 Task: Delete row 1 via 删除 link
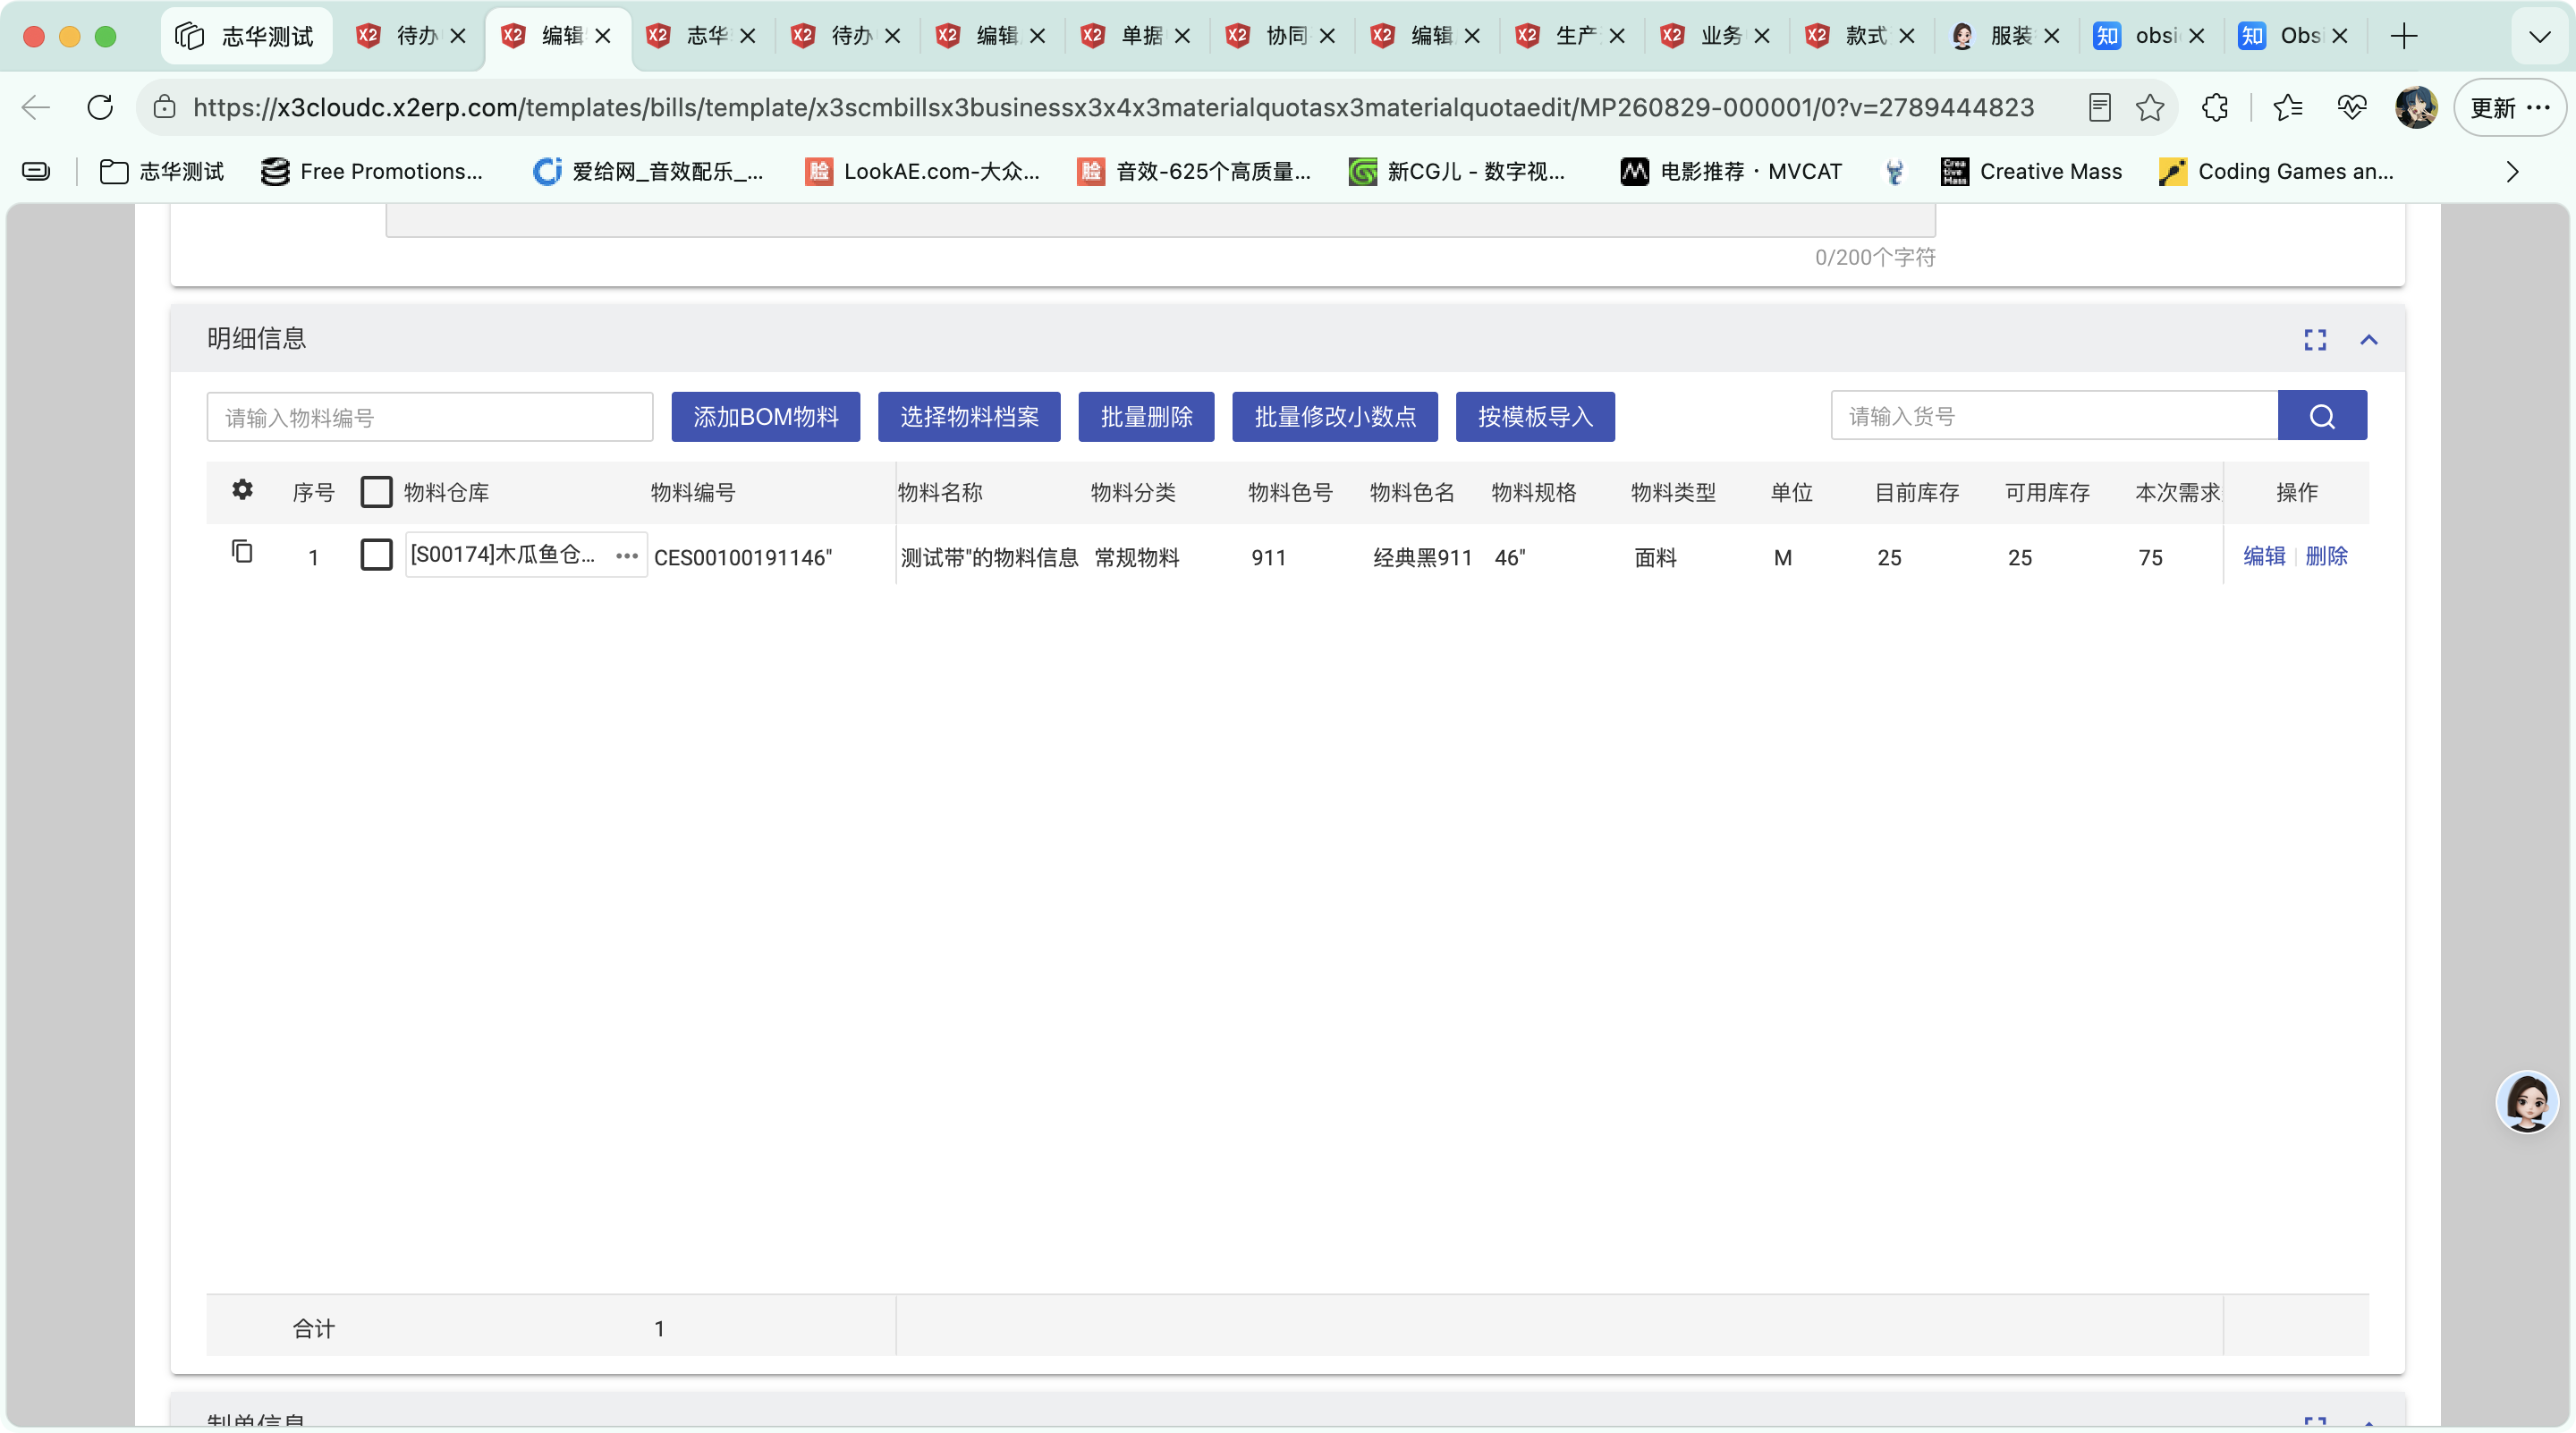pos(2326,556)
